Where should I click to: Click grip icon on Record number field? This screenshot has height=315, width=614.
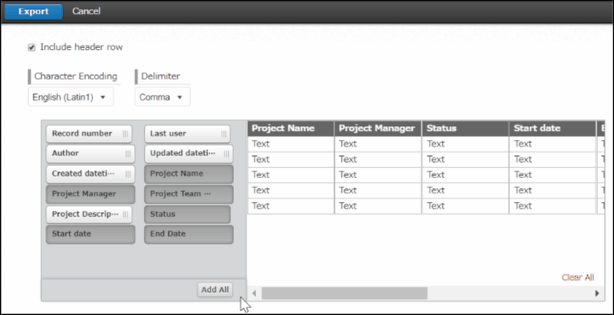127,134
